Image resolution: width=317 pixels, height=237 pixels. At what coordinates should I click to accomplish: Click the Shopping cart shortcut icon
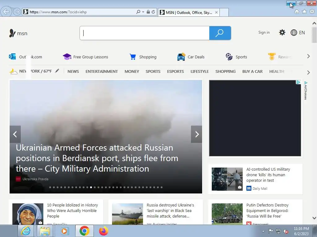[x=133, y=57]
